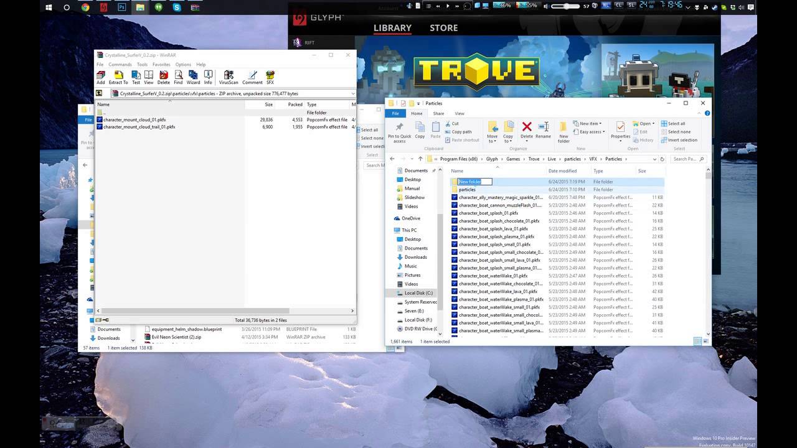Click the Rename icon in Explorer ribbon
The image size is (797, 448).
(543, 130)
